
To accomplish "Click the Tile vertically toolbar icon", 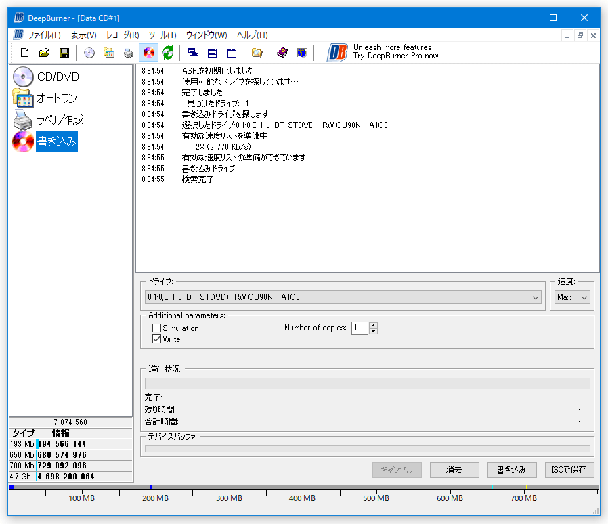I will (x=232, y=53).
